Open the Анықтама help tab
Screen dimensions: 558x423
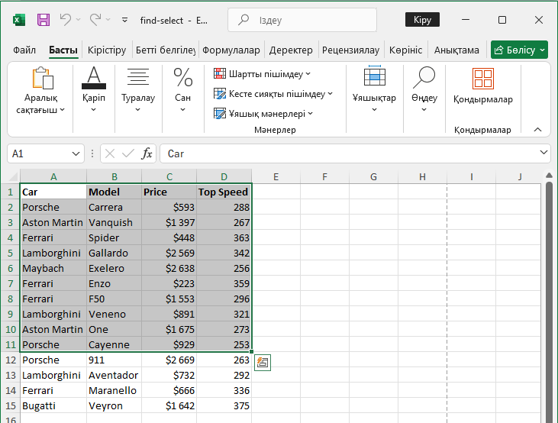click(456, 50)
